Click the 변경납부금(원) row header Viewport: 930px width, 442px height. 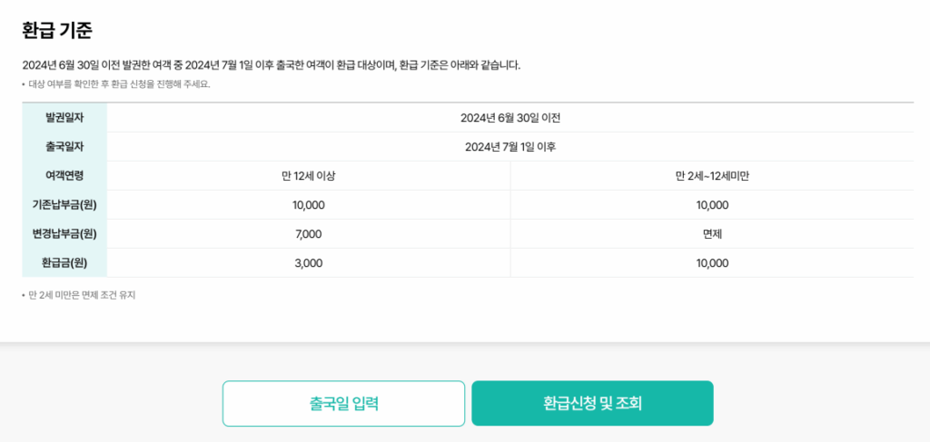pyautogui.click(x=64, y=234)
